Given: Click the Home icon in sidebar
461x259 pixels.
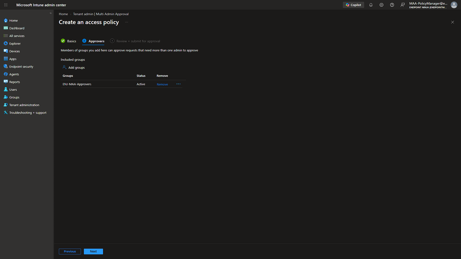Looking at the screenshot, I should 5,21.
